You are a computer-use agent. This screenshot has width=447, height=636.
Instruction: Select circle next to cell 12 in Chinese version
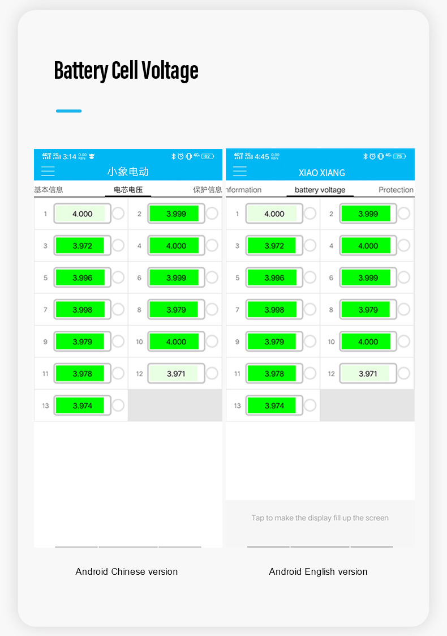click(212, 374)
